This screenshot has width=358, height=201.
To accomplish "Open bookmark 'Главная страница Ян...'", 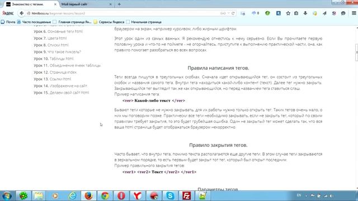I will point(72,22).
